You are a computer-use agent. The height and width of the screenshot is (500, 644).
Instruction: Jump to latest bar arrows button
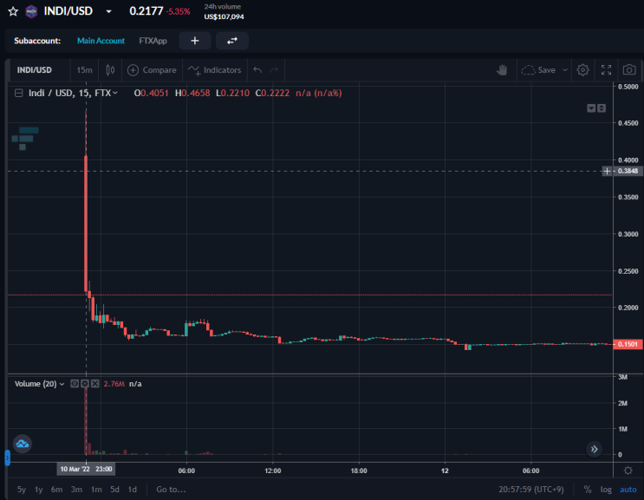(594, 449)
